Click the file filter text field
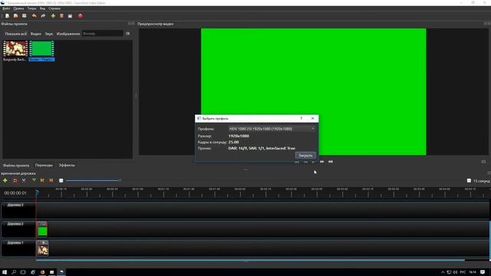 102,34
